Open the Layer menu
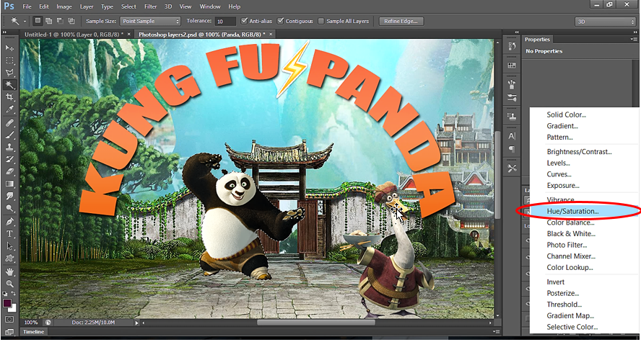The height and width of the screenshot is (342, 641). (86, 6)
